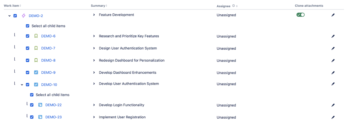Sort by the Summary column header
This screenshot has height=124, width=347.
(99, 6)
